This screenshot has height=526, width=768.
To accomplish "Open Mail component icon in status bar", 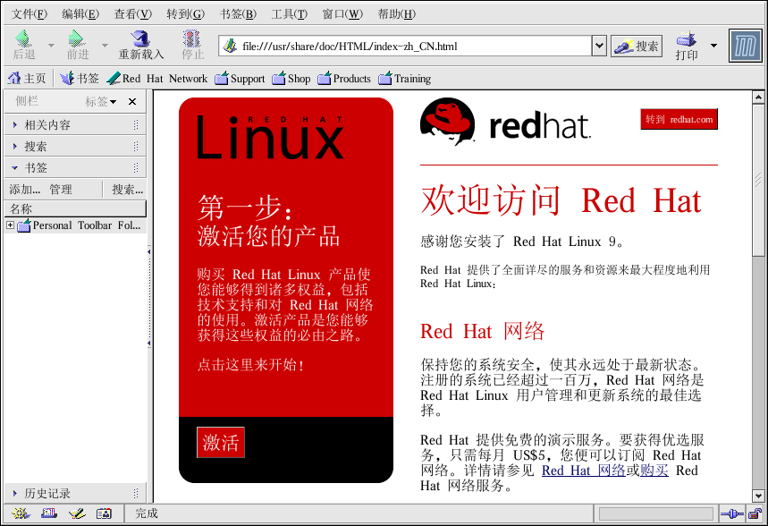I will pyautogui.click(x=49, y=513).
